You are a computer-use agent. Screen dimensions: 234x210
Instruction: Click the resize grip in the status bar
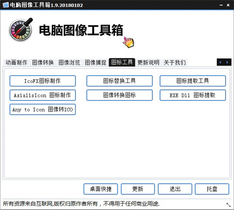click(x=228, y=205)
